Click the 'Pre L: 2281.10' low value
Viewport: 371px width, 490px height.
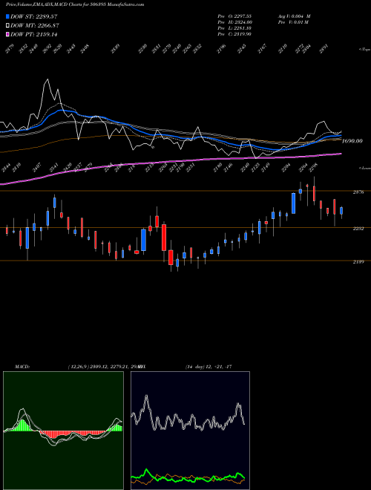[234, 28]
